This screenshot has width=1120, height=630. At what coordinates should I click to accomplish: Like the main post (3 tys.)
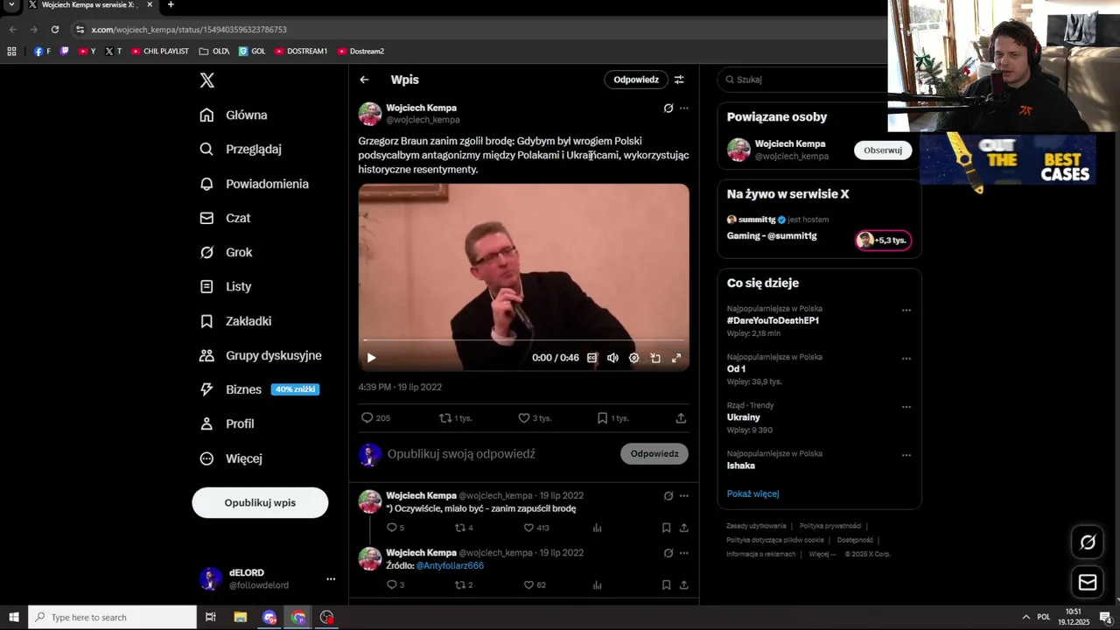click(x=535, y=418)
